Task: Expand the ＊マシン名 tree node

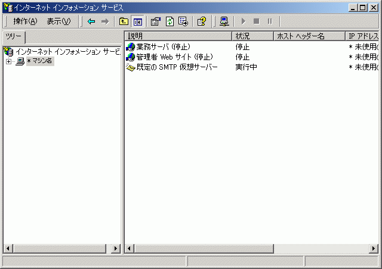Action: (8, 61)
